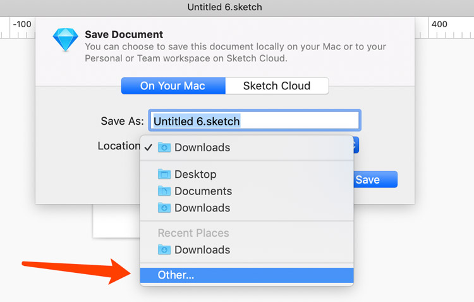Switch to Sketch Cloud tab
The image size is (474, 302).
coord(277,85)
